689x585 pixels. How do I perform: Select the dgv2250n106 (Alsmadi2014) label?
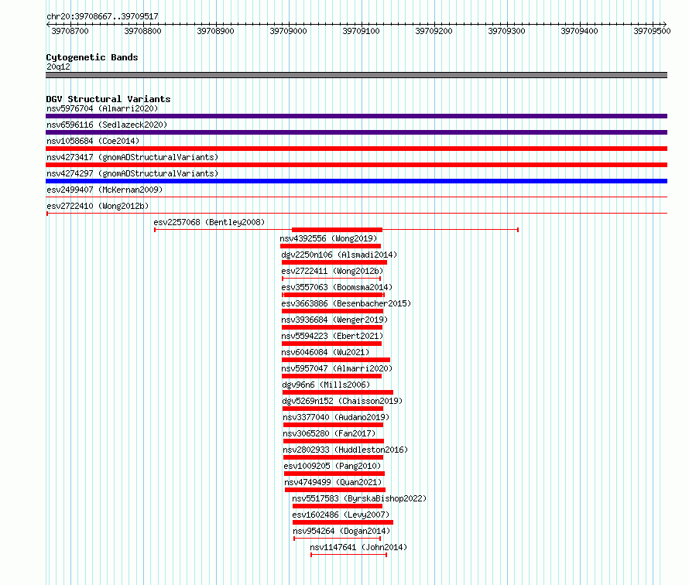pyautogui.click(x=339, y=255)
